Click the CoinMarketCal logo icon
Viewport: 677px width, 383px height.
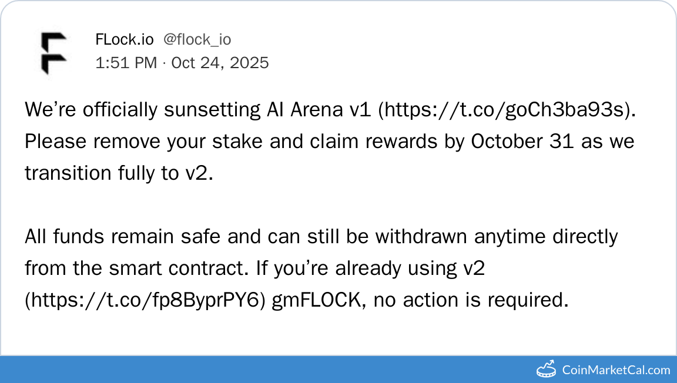547,369
